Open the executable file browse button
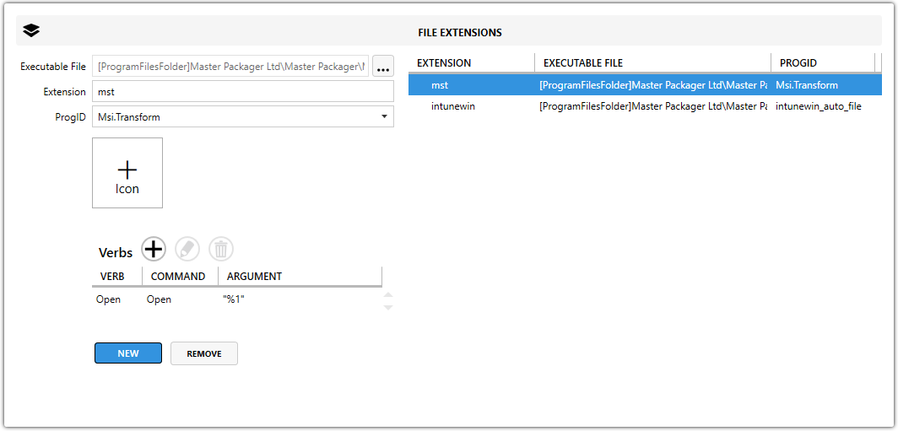Image resolution: width=898 pixels, height=431 pixels. pos(383,67)
